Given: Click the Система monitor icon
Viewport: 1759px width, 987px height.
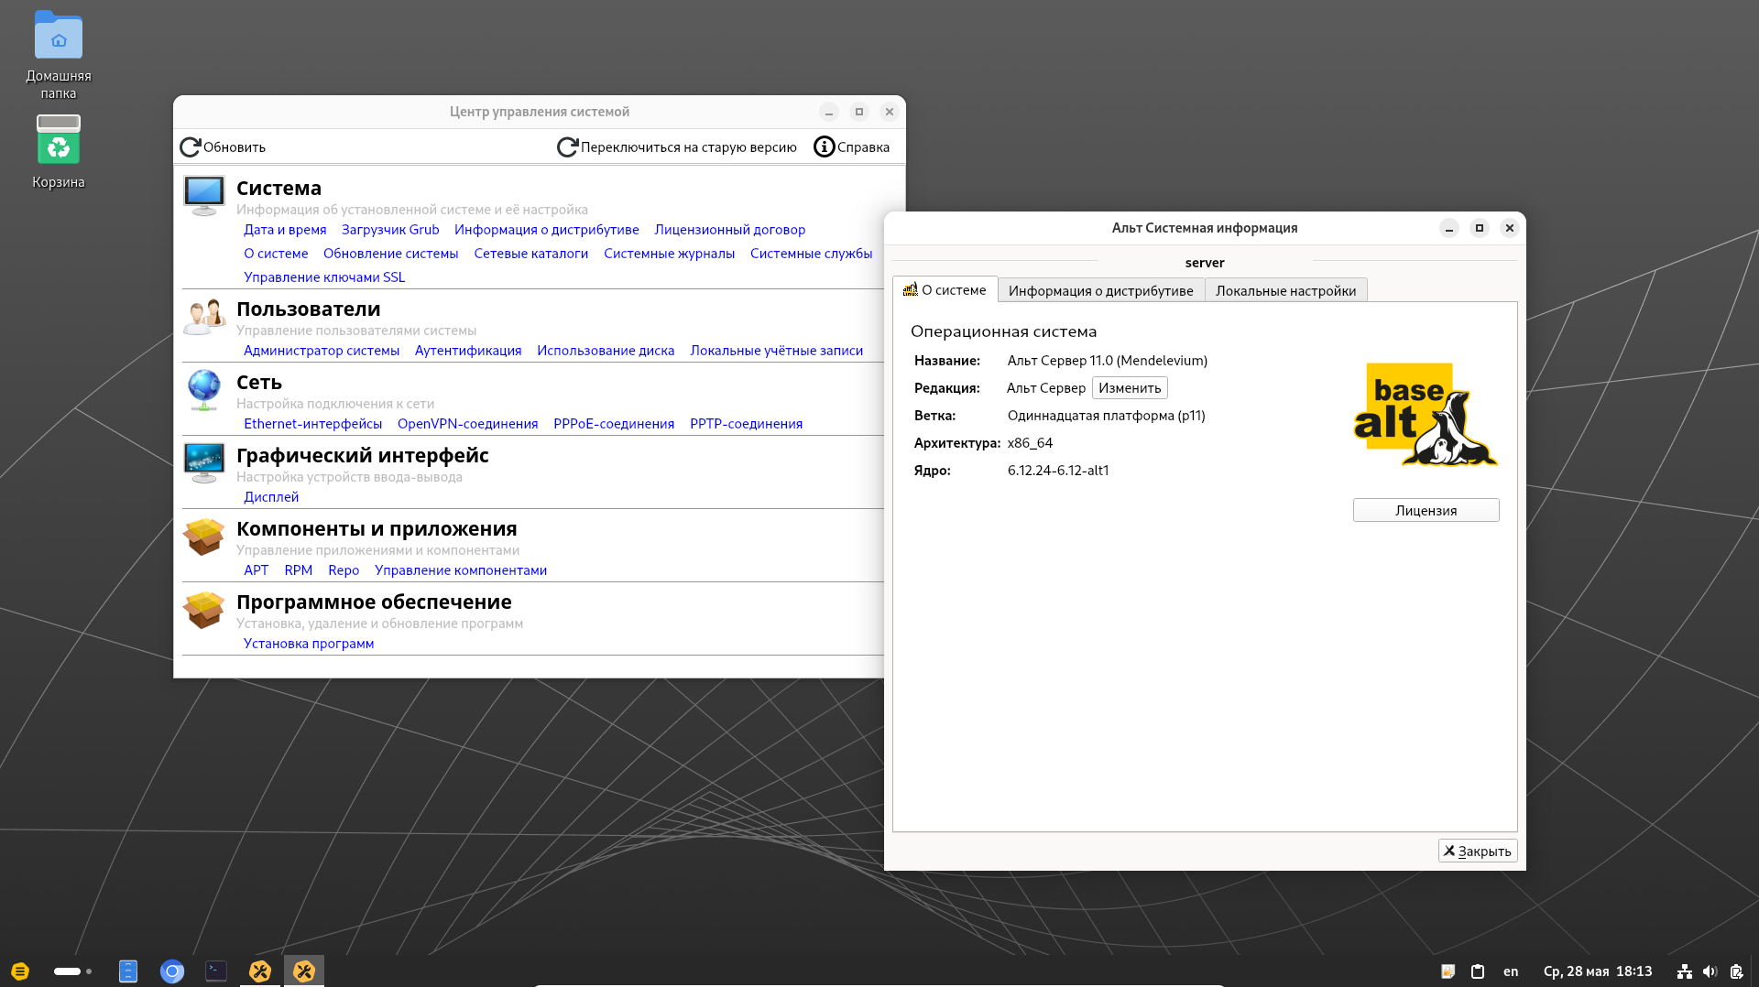Looking at the screenshot, I should [x=203, y=194].
